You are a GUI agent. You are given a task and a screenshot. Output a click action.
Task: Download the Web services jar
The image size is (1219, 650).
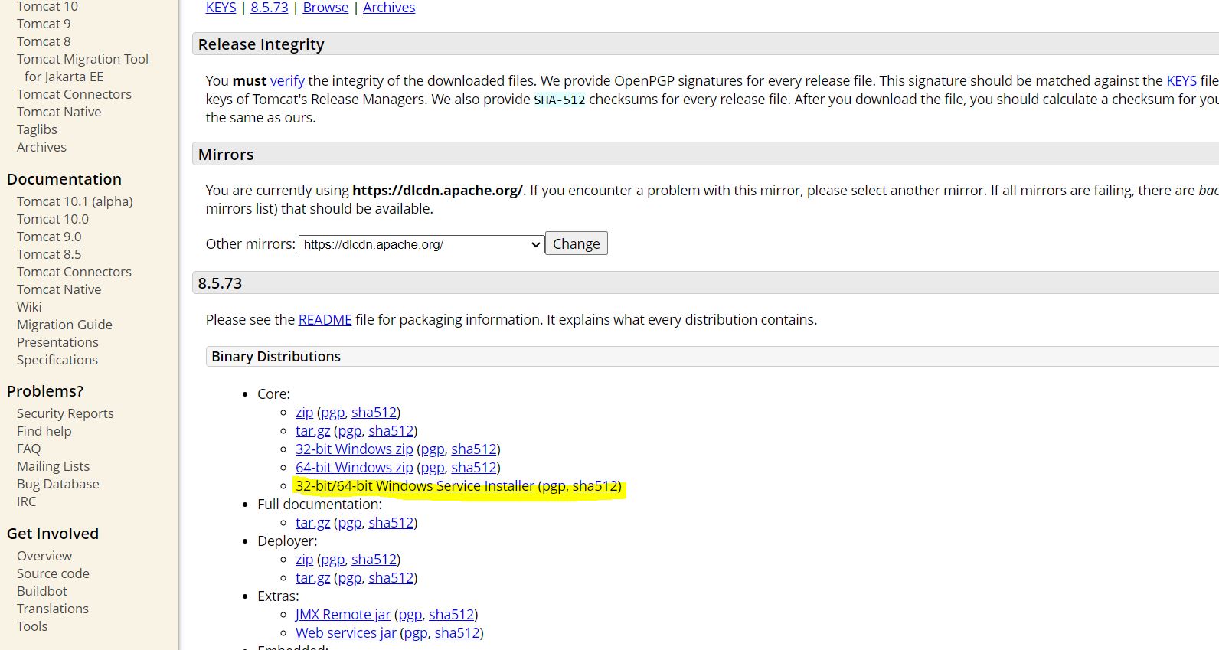click(x=346, y=632)
